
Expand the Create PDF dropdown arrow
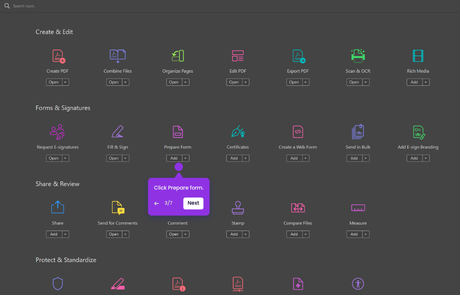pos(65,82)
